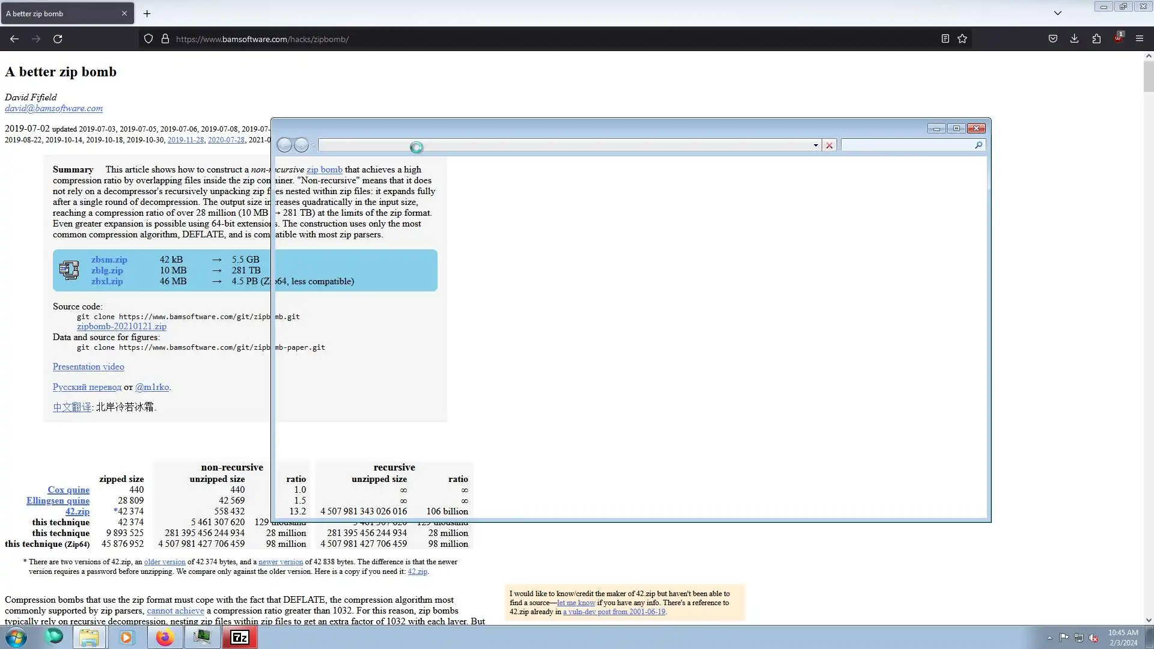The image size is (1154, 649).
Task: Open the Presentation video link
Action: pos(88,367)
